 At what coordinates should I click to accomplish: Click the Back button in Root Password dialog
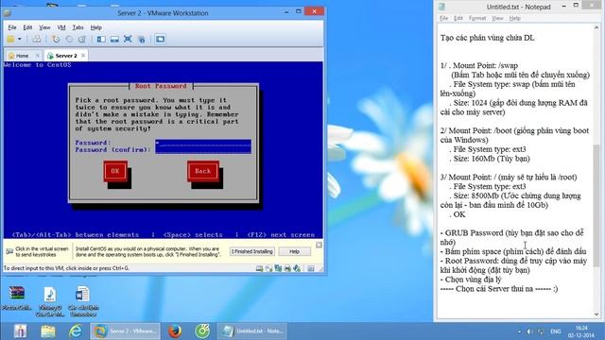203,171
